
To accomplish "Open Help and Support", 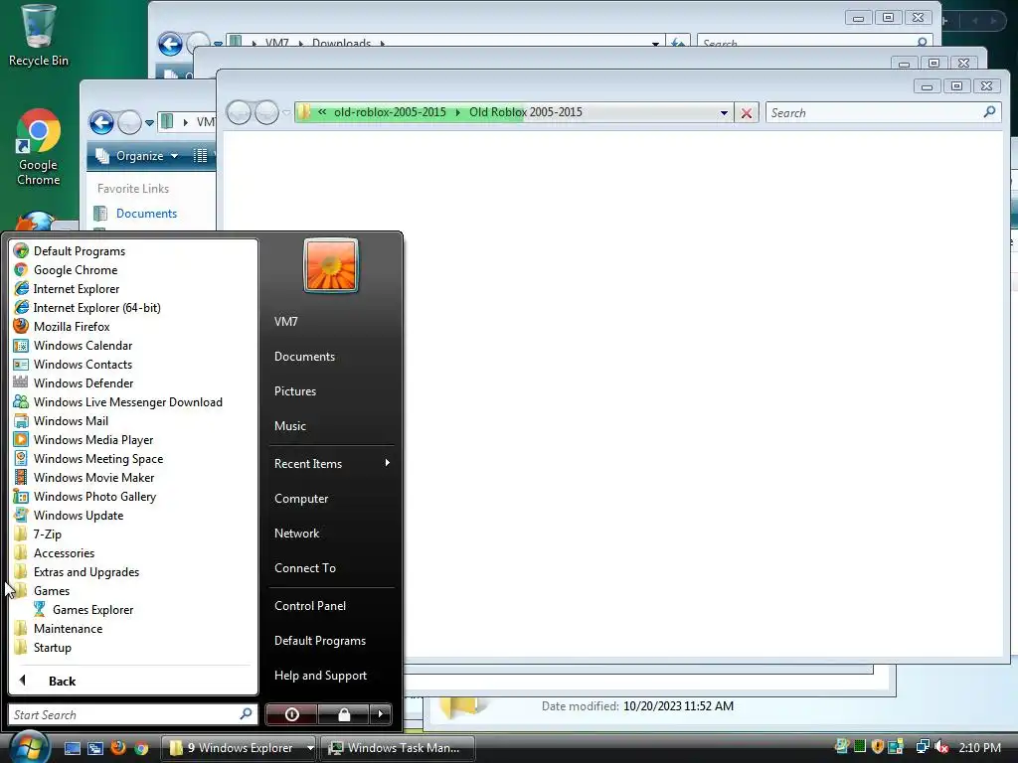I will click(320, 676).
